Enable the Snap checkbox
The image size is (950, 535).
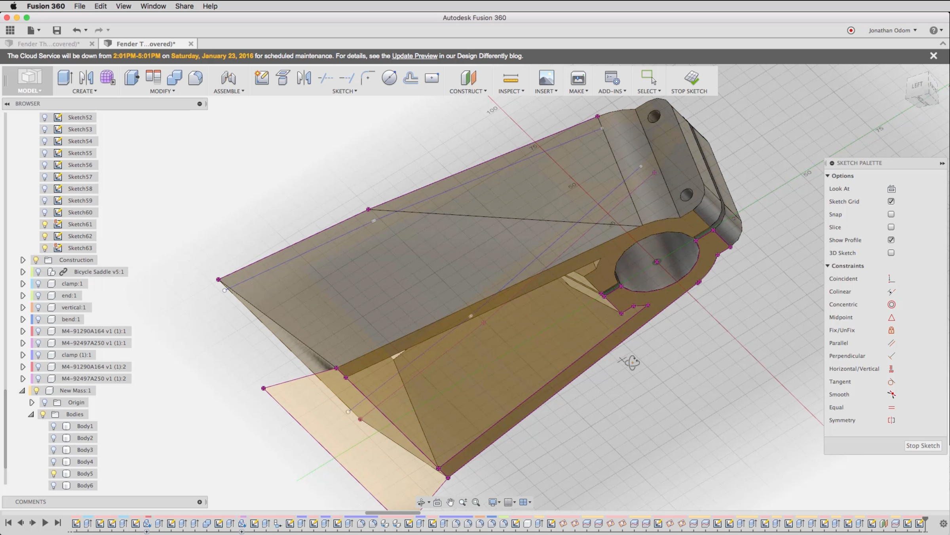(891, 214)
